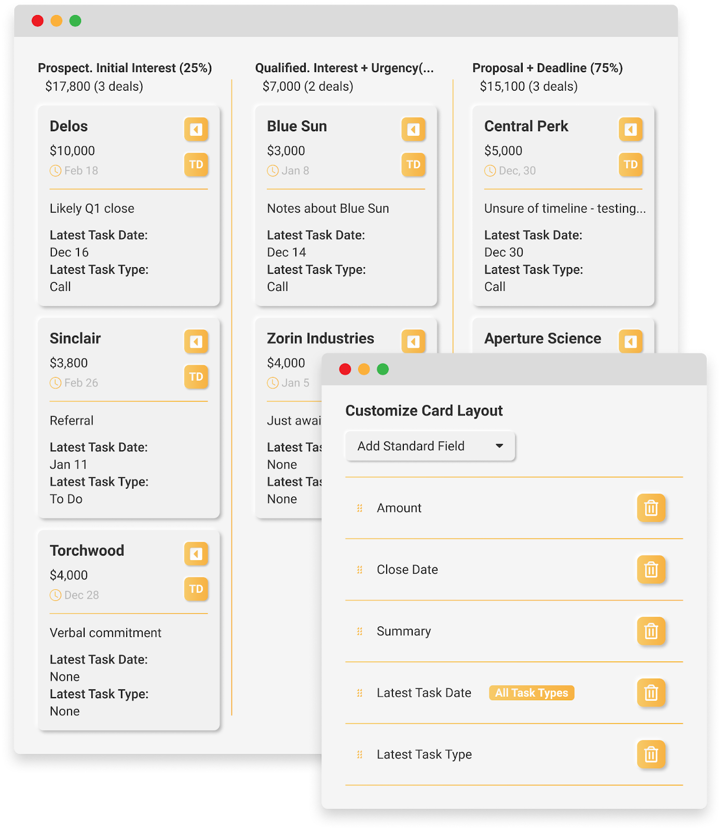The width and height of the screenshot is (721, 830).
Task: Click the Verbal commitment summary text
Action: [x=105, y=633]
